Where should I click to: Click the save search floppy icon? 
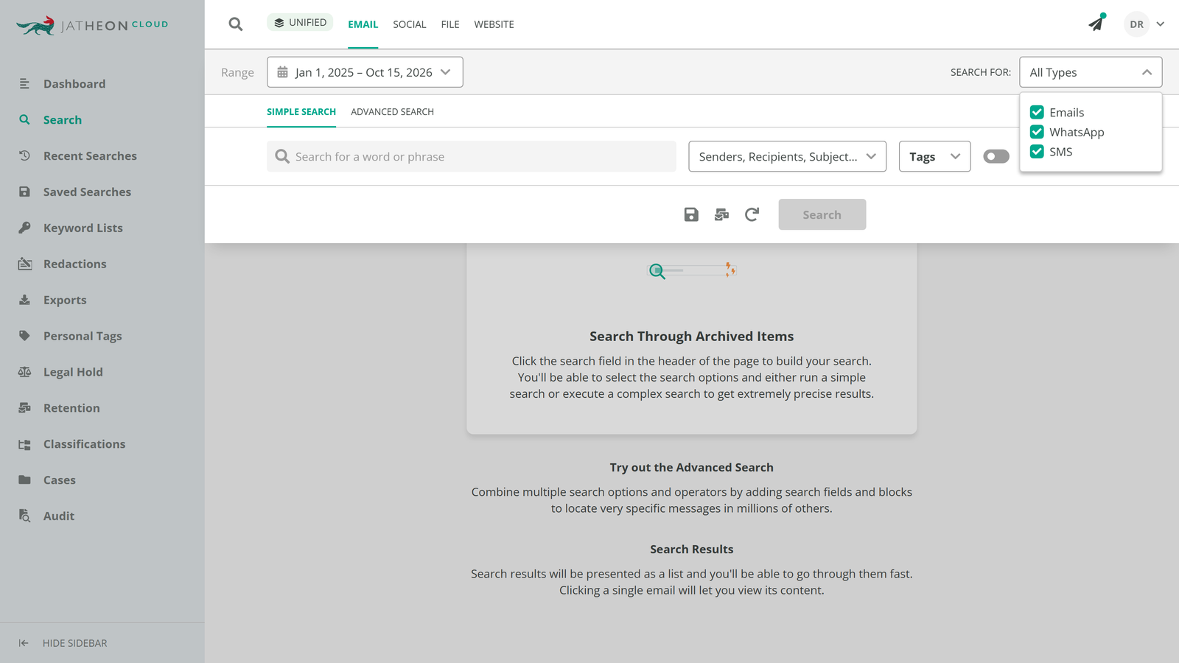[x=691, y=214]
